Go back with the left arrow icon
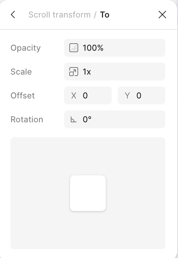178x258 pixels. point(13,15)
